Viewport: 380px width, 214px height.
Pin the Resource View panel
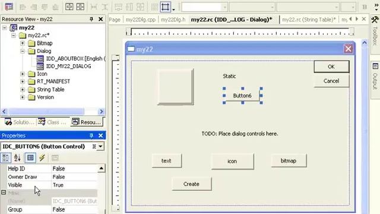click(91, 19)
